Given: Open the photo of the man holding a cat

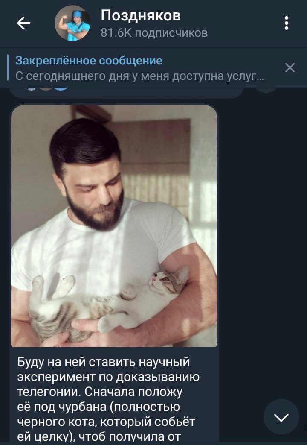Looking at the screenshot, I should [x=114, y=226].
